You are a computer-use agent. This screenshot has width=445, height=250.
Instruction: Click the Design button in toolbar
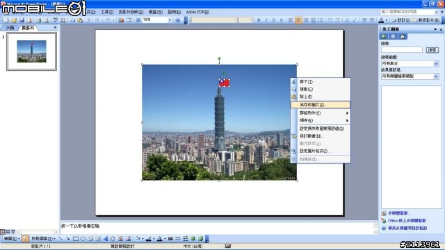click(x=400, y=20)
